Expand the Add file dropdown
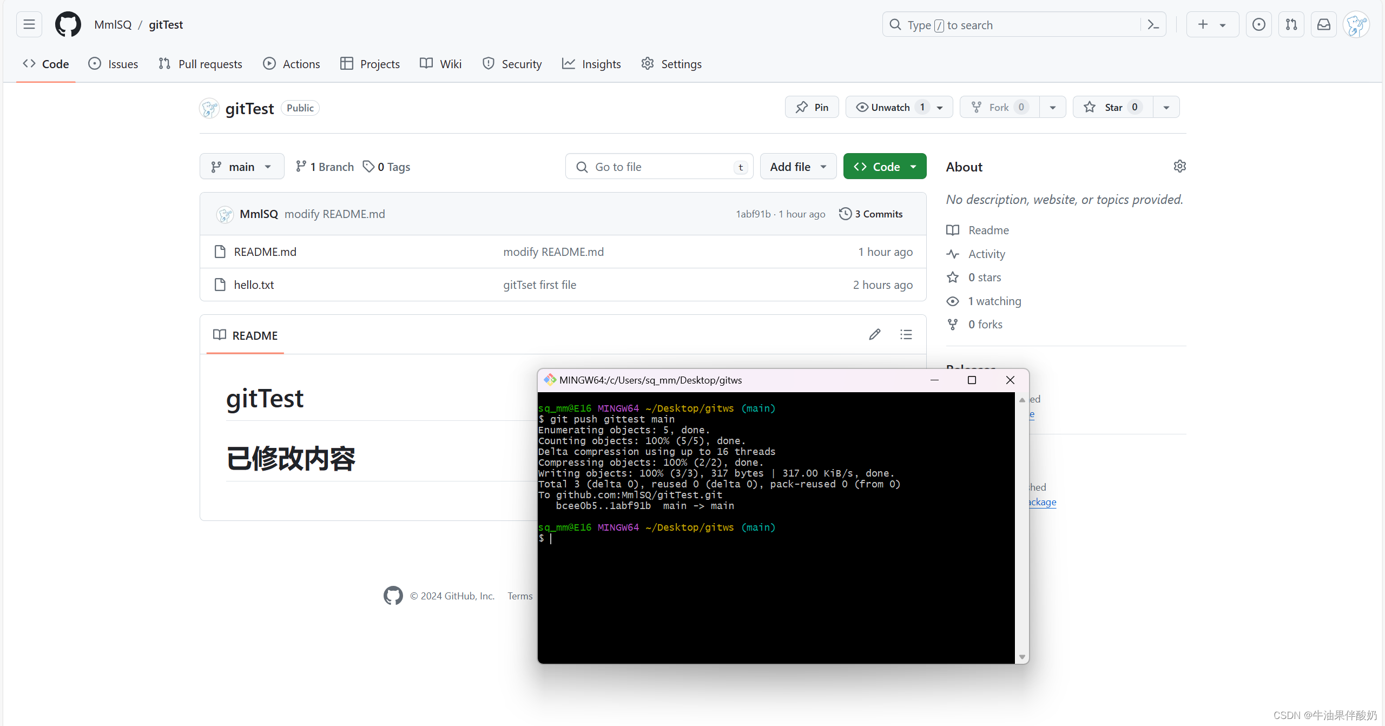 tap(798, 167)
